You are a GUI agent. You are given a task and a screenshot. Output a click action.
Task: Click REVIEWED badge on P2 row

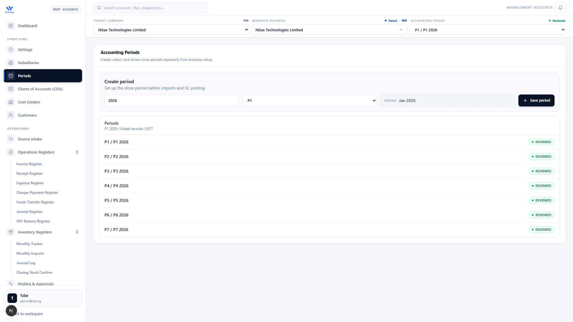point(541,157)
